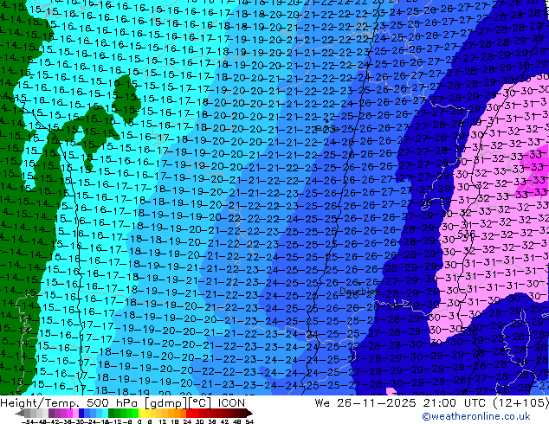The height and width of the screenshot is (424, 549).
Task: Click the Dourbies place label on the map
Action: pyautogui.click(x=359, y=291)
